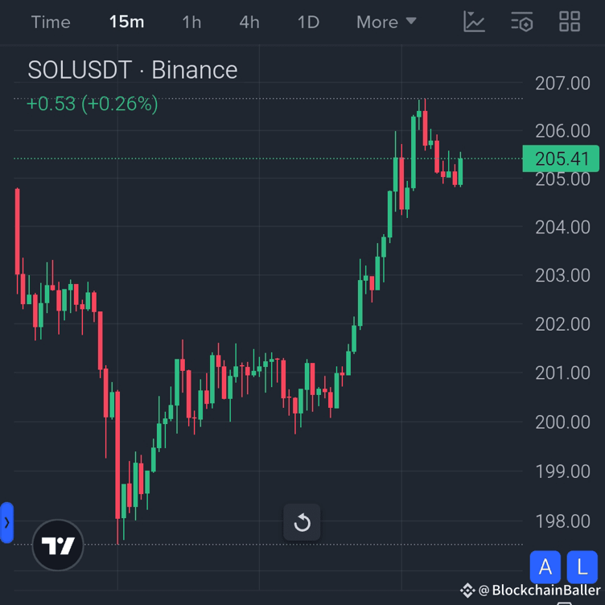Viewport: 605px width, 605px height.
Task: Open the @BlockchainBaller watermark link
Action: (533, 591)
